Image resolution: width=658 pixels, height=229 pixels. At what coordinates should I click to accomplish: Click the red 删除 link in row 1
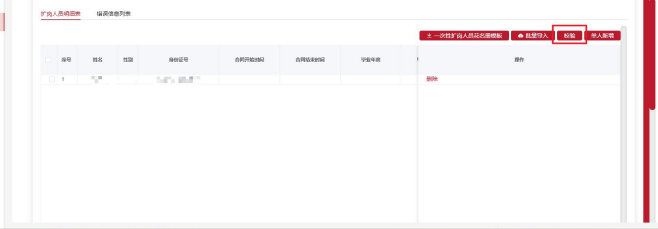point(432,79)
